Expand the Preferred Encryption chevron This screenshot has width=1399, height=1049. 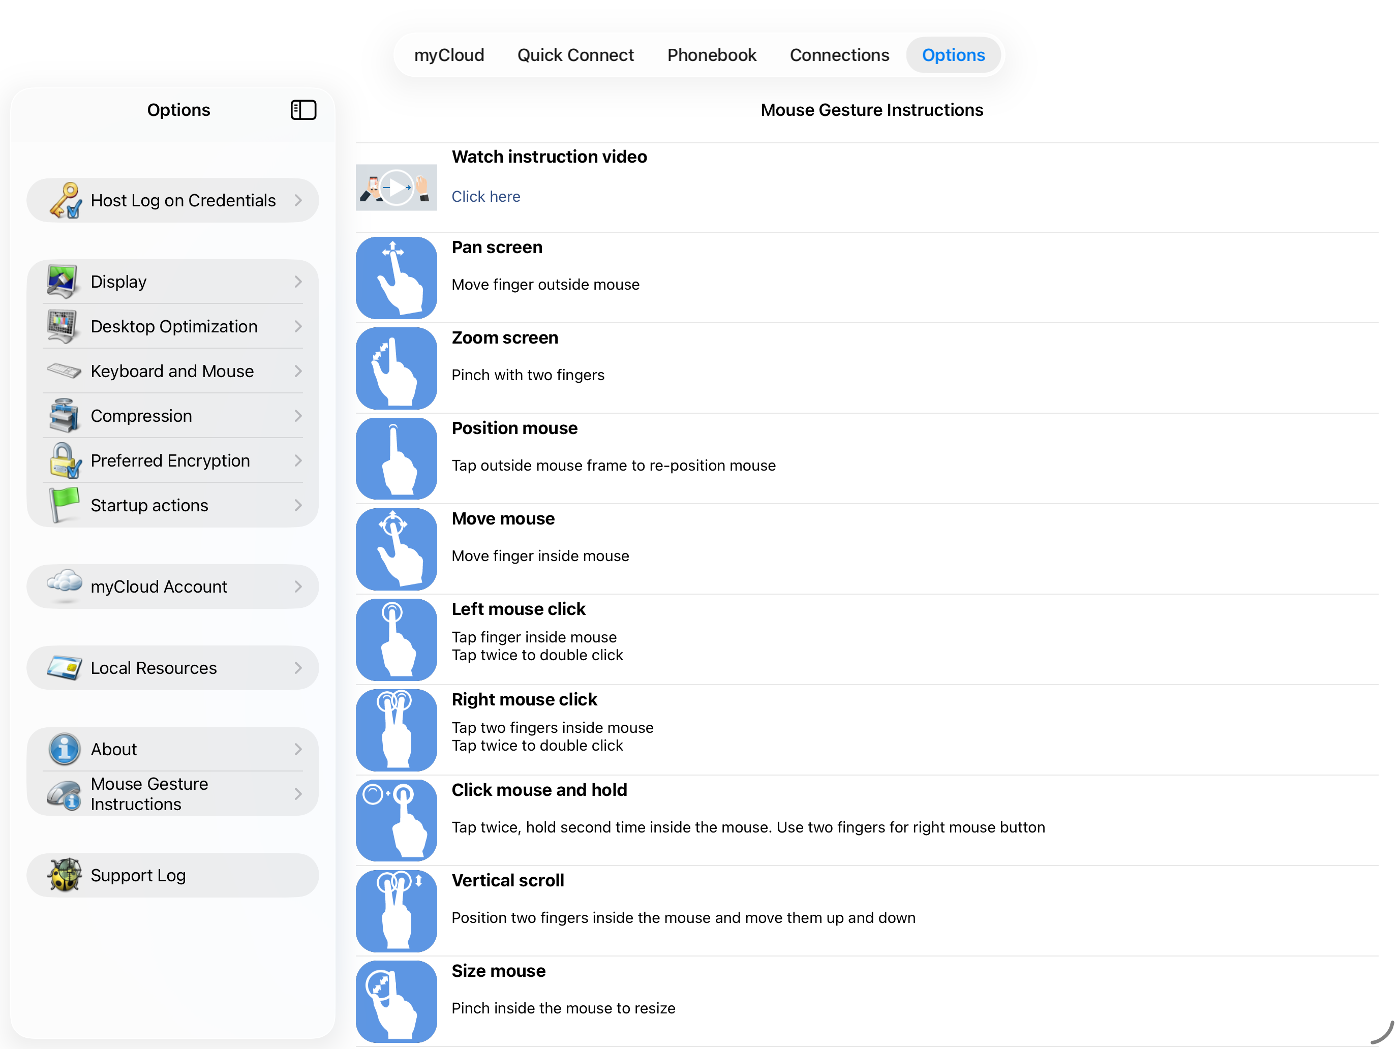click(298, 460)
